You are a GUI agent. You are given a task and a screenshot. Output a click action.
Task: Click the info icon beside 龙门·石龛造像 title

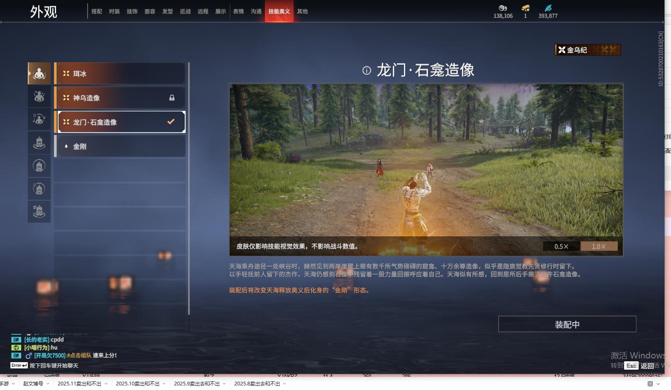367,71
